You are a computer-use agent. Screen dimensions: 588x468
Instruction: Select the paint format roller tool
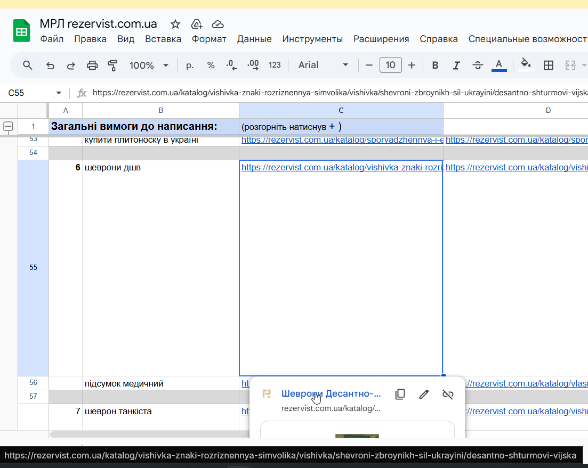(112, 65)
